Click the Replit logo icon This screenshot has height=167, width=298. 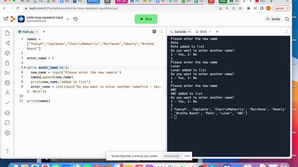coord(13,19)
